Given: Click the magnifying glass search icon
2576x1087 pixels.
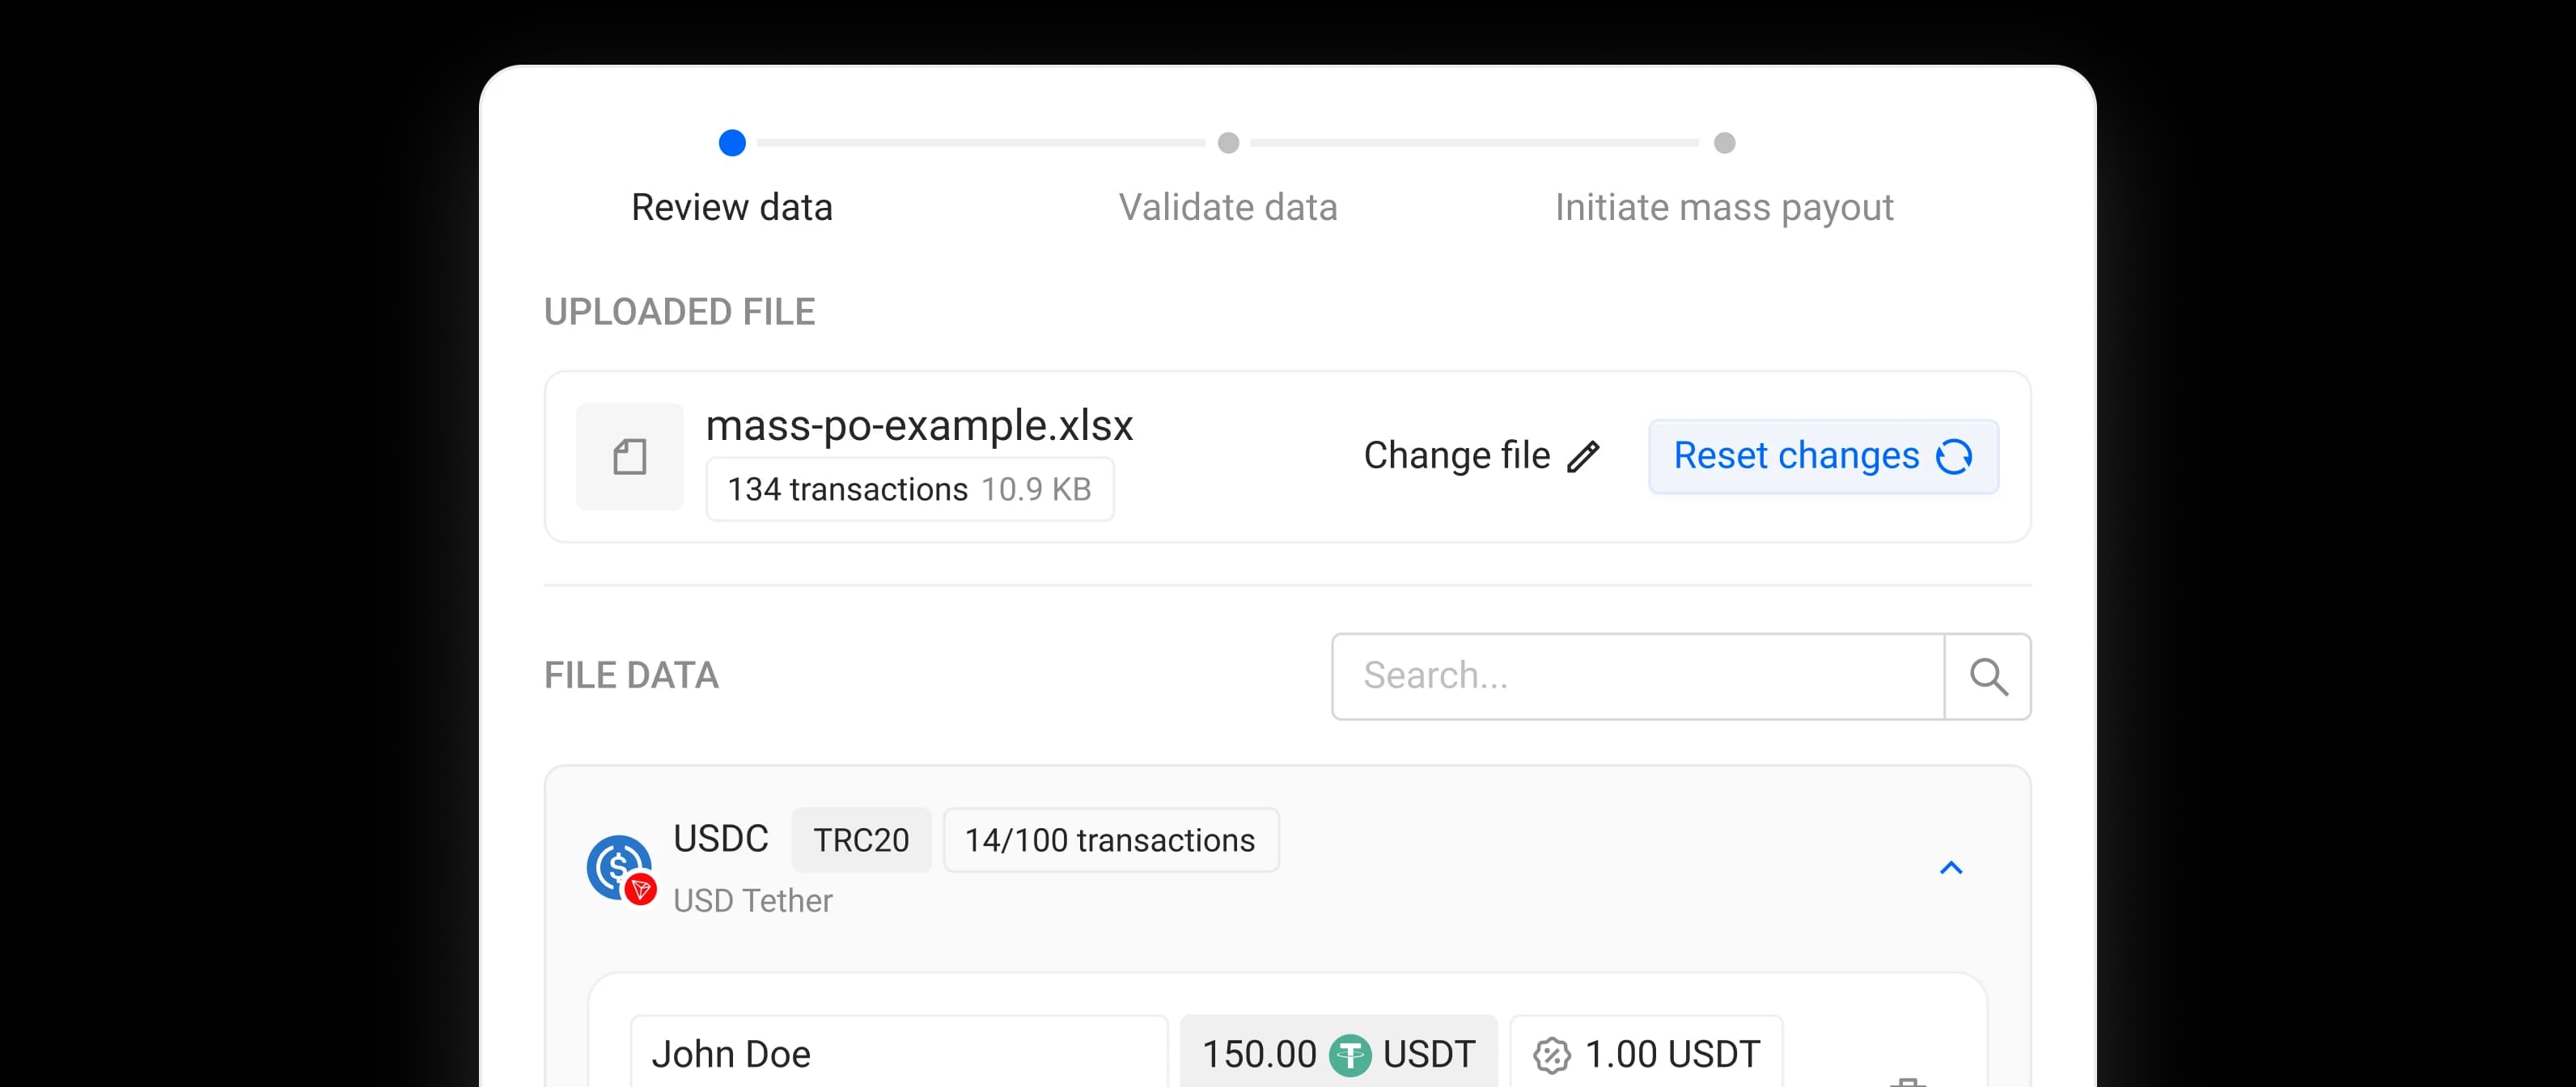Looking at the screenshot, I should 1990,676.
